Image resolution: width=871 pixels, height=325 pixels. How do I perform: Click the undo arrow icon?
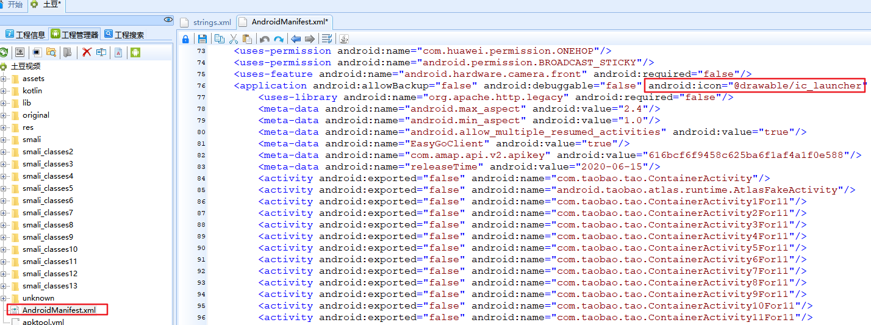(265, 38)
